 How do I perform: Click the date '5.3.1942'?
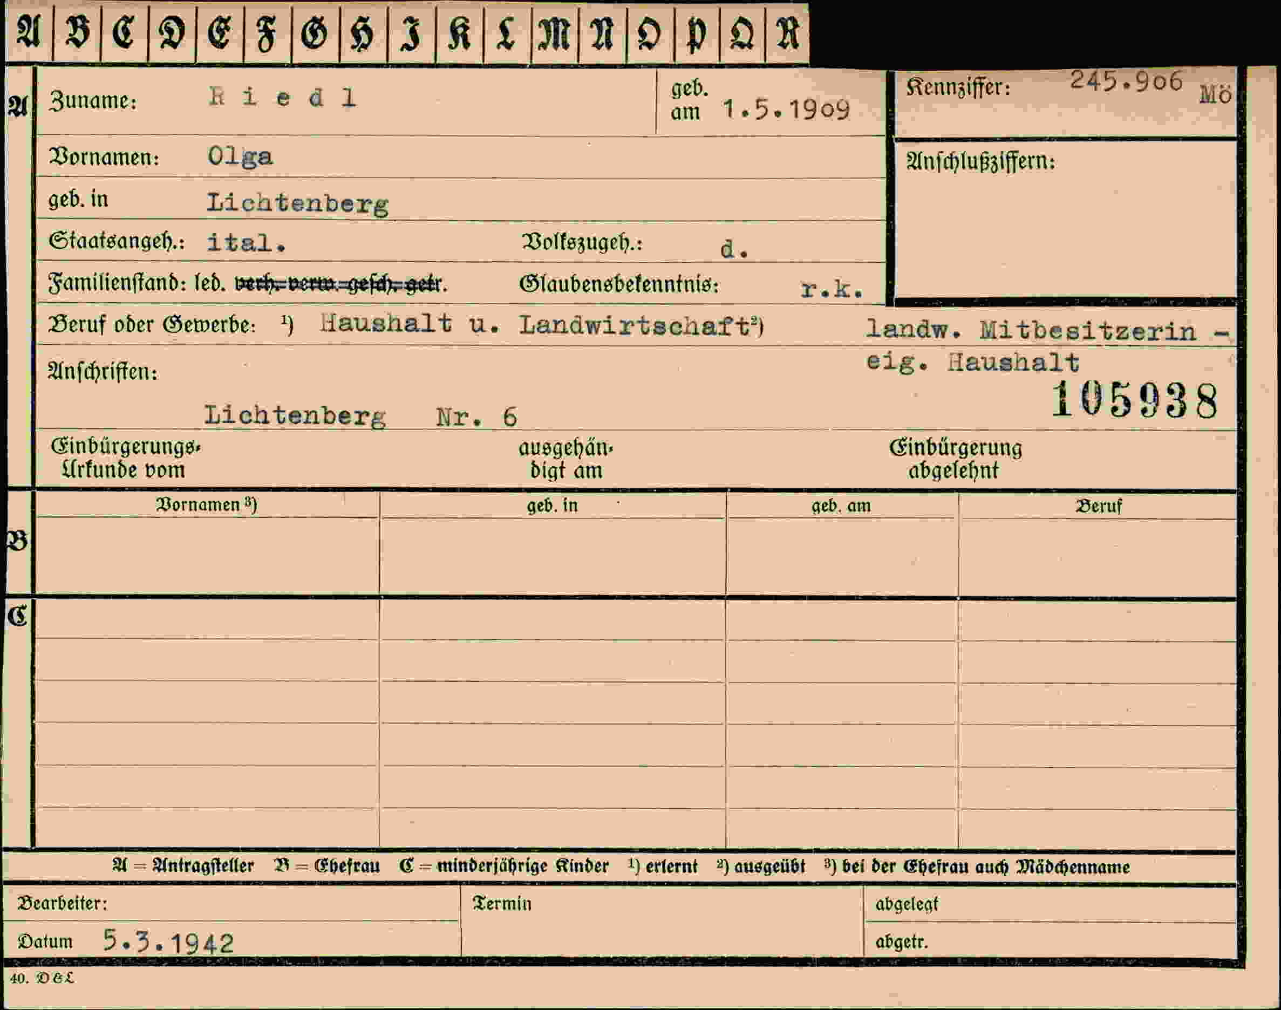[x=168, y=941]
